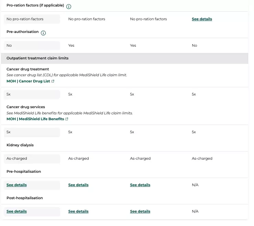Viewport: 254px width, 226px height.
Task: Open third-column See details under Pre-hospitalisation
Action: pyautogui.click(x=140, y=185)
